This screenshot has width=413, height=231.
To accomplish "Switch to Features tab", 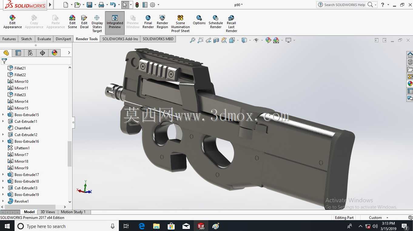I will pos(9,39).
